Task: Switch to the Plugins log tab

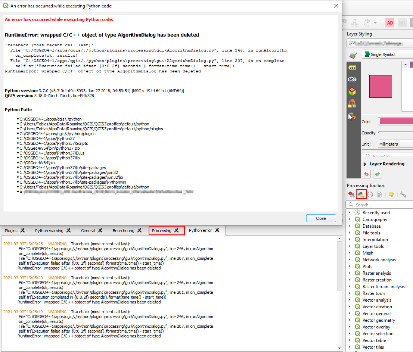Action: click(11, 231)
